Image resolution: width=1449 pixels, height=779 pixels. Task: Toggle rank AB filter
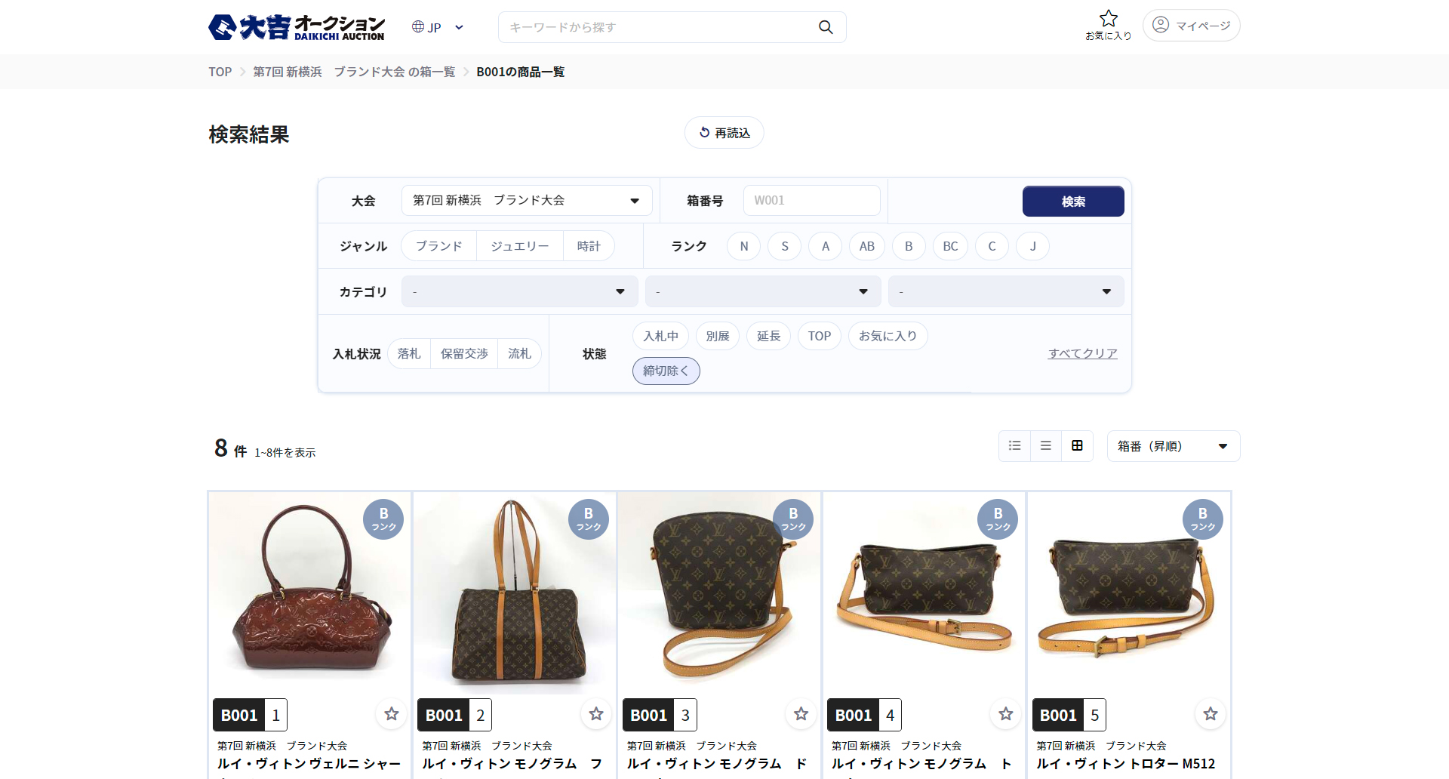[867, 246]
